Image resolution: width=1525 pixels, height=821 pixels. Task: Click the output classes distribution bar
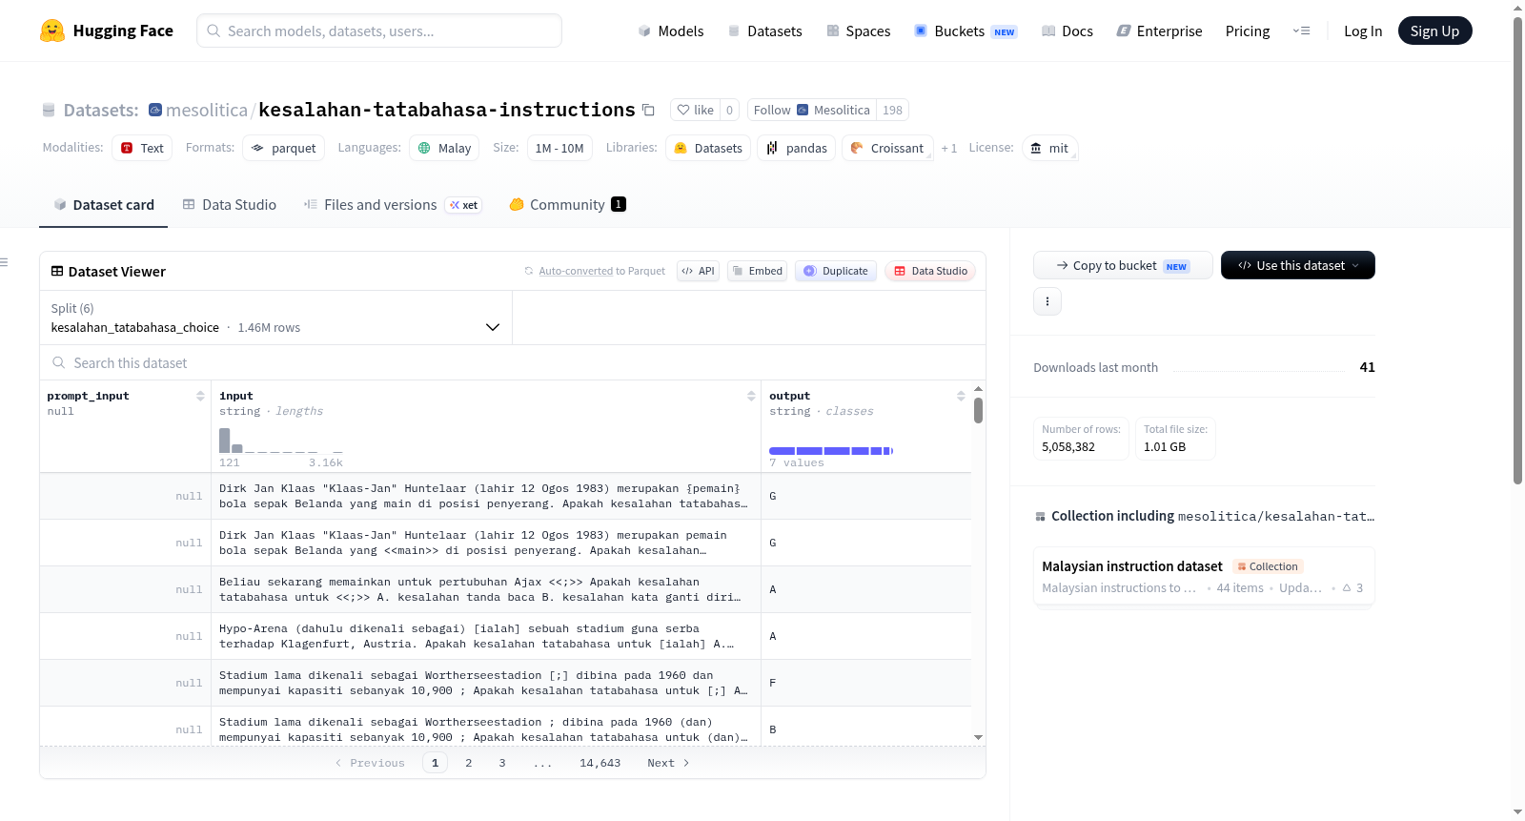(x=831, y=450)
